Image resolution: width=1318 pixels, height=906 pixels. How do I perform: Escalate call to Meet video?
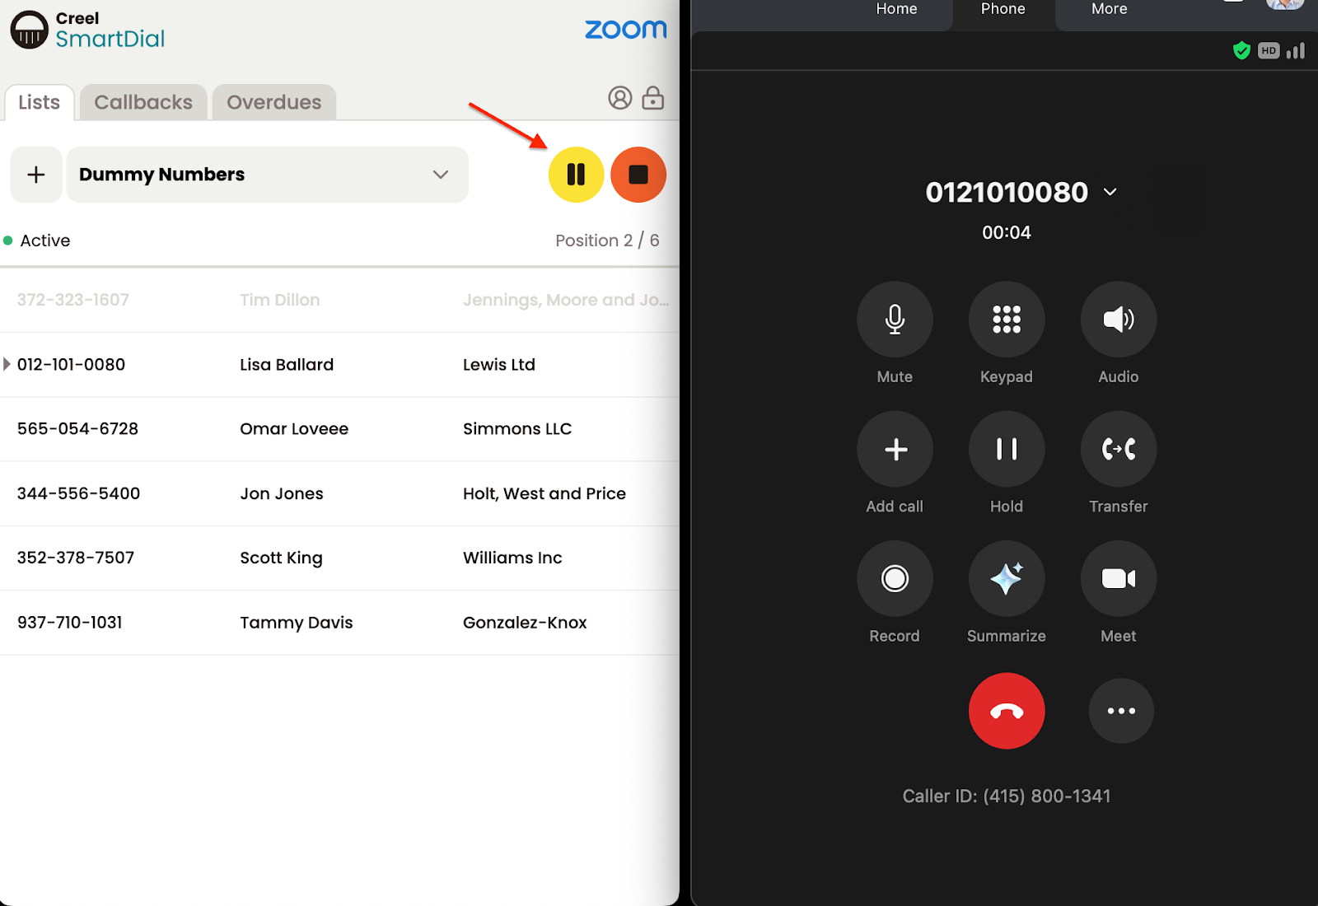tap(1119, 578)
